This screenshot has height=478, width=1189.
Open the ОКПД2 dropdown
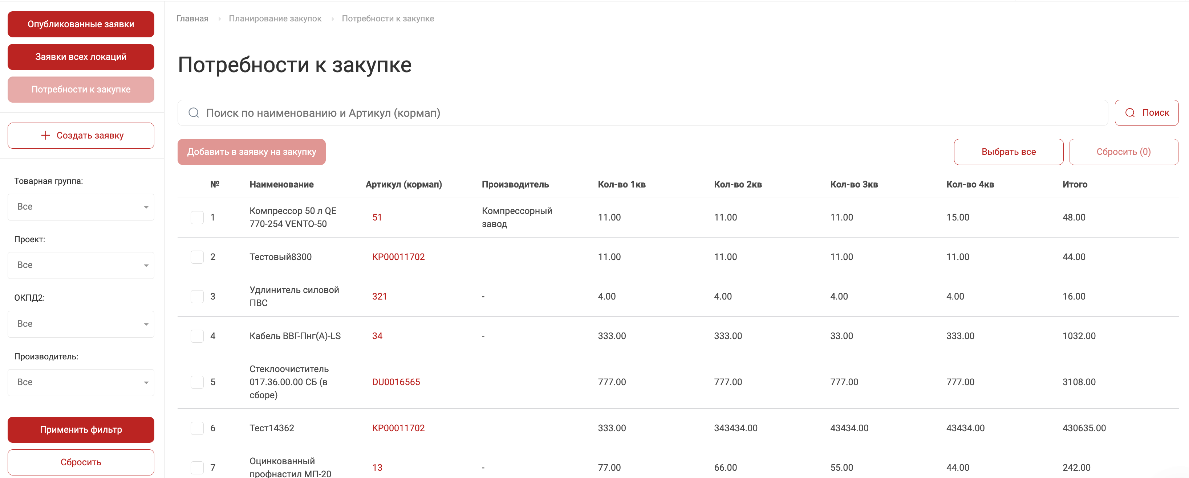coord(81,324)
